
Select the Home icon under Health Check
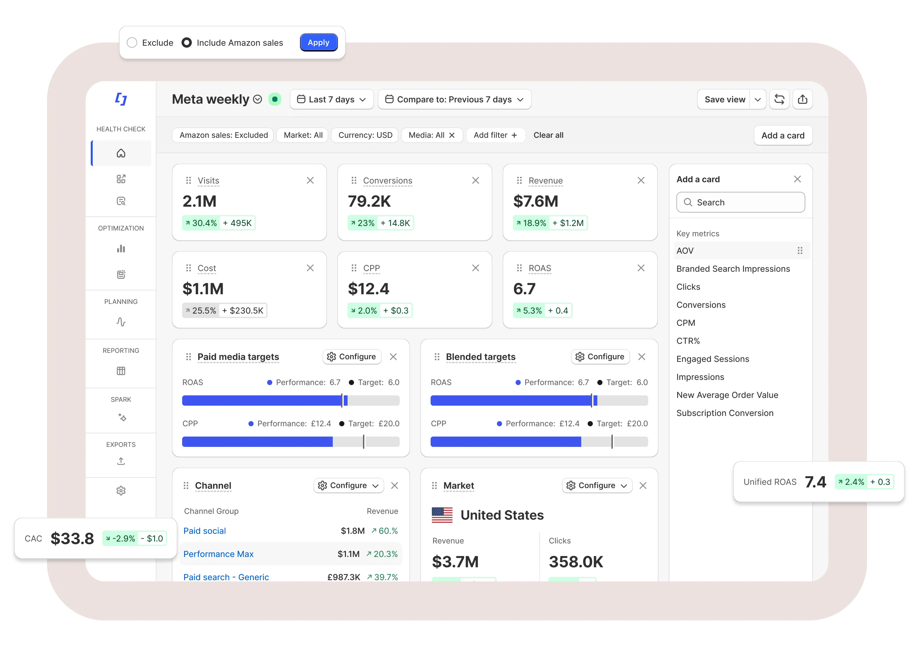point(121,153)
